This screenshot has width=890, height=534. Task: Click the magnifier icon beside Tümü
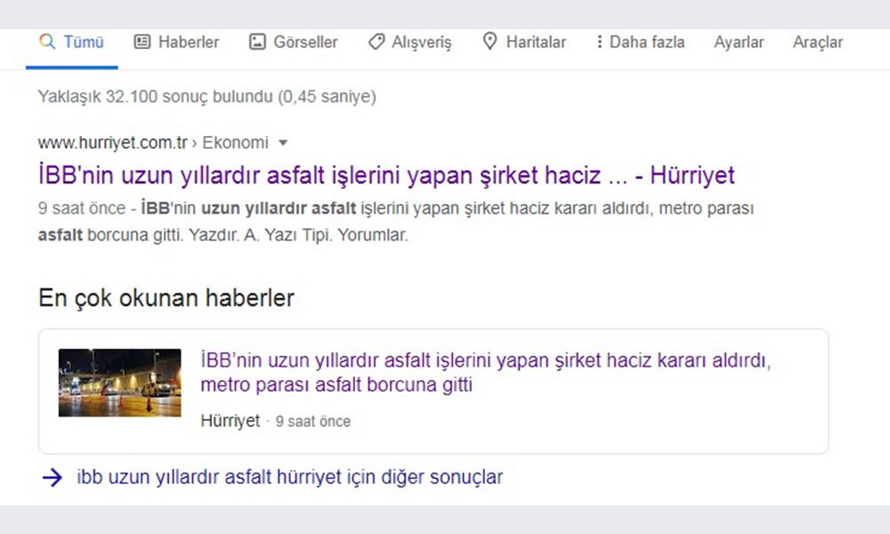coord(47,42)
